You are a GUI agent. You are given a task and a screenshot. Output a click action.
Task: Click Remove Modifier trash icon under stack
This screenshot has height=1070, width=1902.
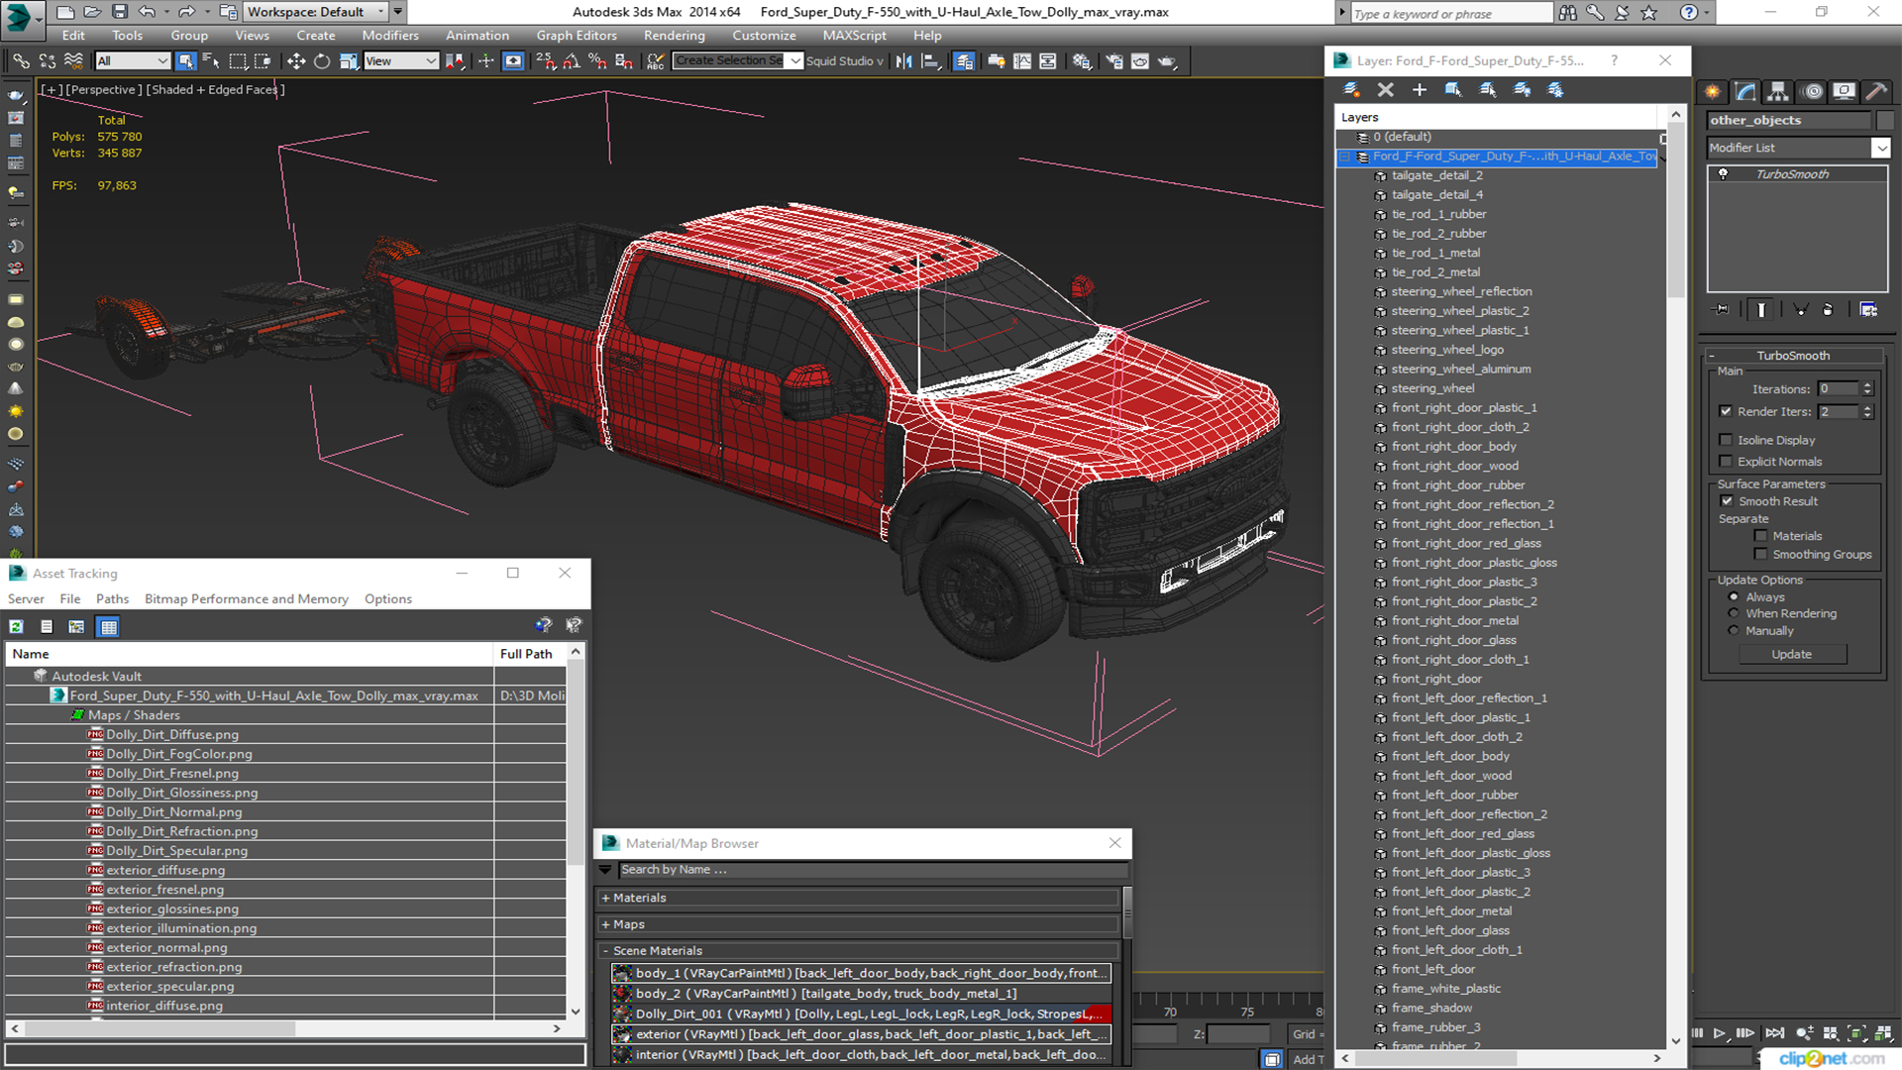(1828, 310)
